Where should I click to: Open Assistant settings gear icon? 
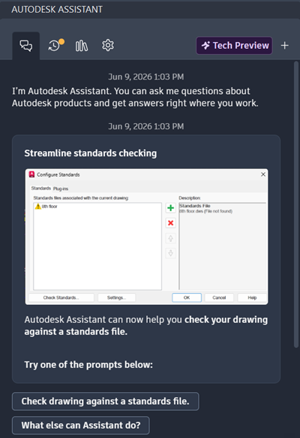[108, 45]
